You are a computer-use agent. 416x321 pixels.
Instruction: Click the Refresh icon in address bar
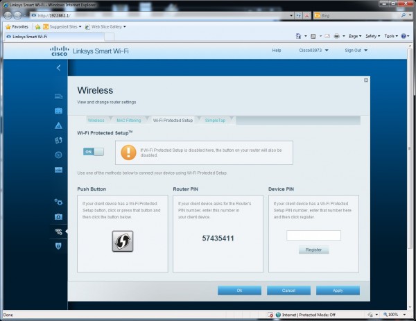[298, 16]
